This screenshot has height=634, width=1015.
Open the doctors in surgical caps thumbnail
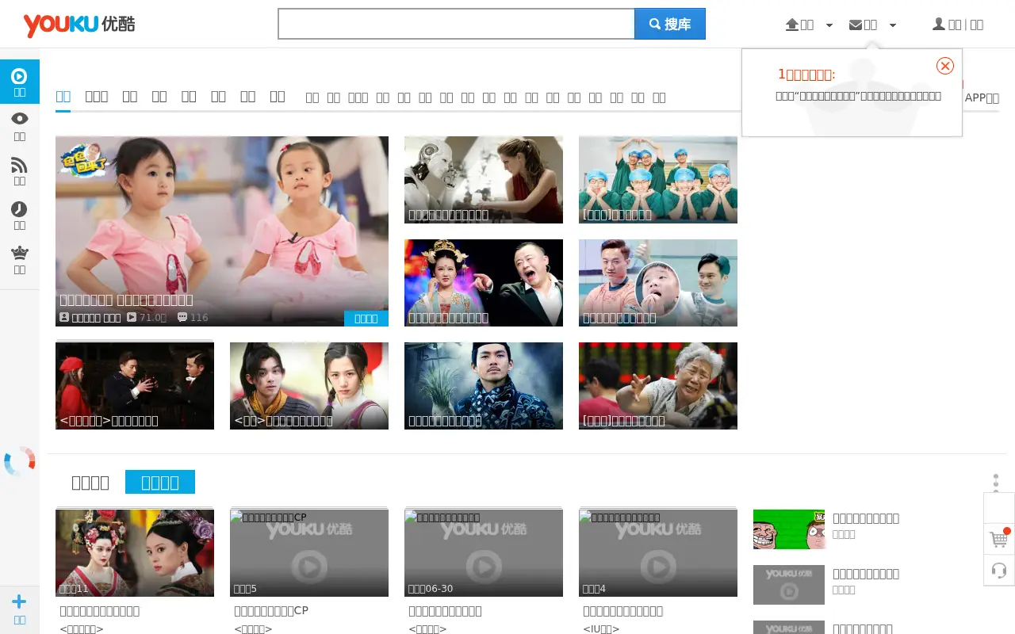pyautogui.click(x=658, y=180)
